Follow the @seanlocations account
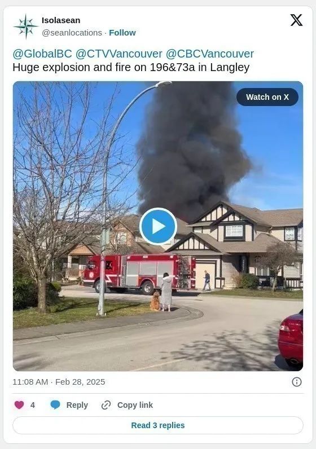The height and width of the screenshot is (449, 316). click(122, 33)
